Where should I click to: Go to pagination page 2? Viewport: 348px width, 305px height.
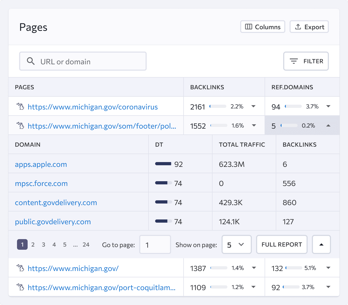coord(33,244)
